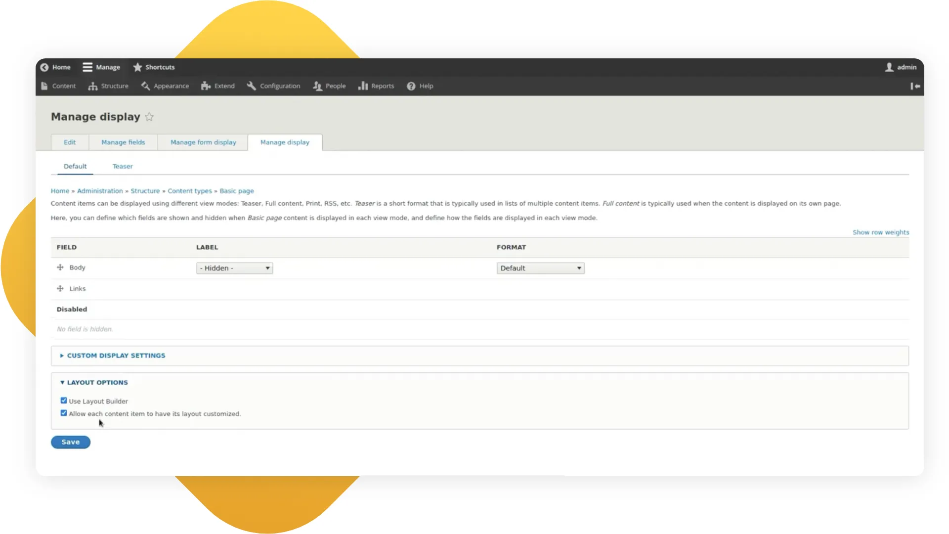Toggle the Manage hamburger menu icon
Screen dimensions: 949x534
coord(87,67)
